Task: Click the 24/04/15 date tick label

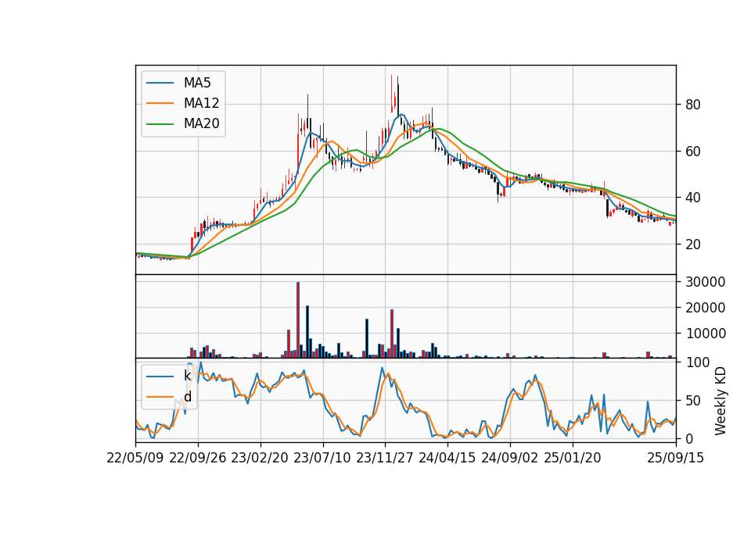Action: 447,458
